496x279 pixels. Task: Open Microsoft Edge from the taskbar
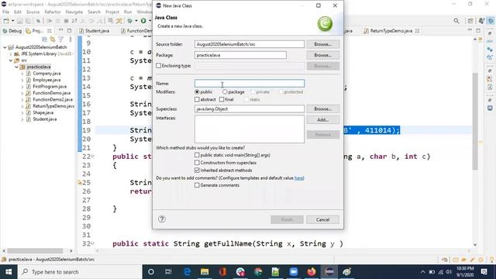[187, 272]
